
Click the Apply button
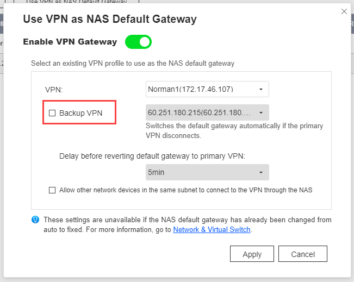252,254
